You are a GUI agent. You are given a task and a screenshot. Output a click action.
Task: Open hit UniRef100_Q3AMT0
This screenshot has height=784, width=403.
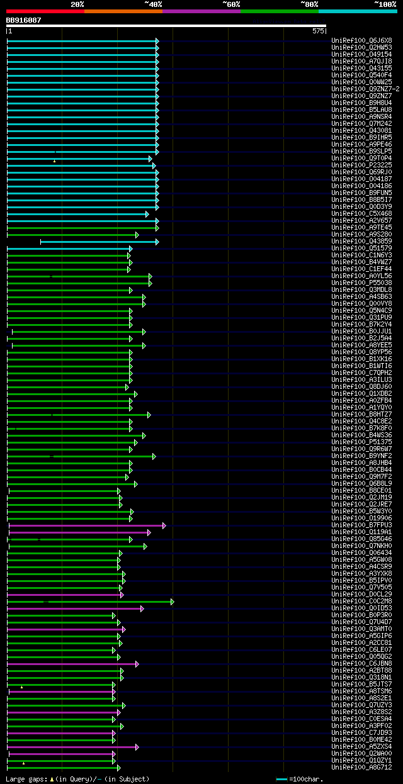(361, 629)
